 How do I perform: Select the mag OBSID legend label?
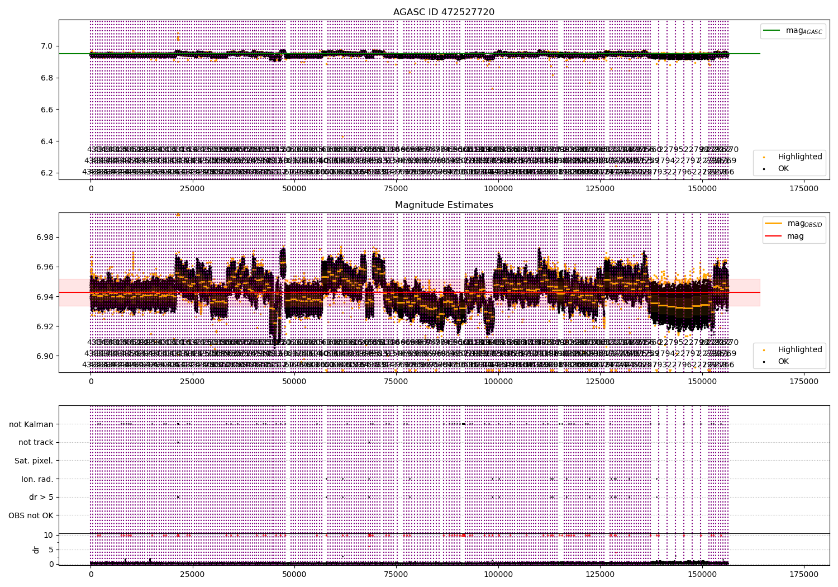coord(805,224)
